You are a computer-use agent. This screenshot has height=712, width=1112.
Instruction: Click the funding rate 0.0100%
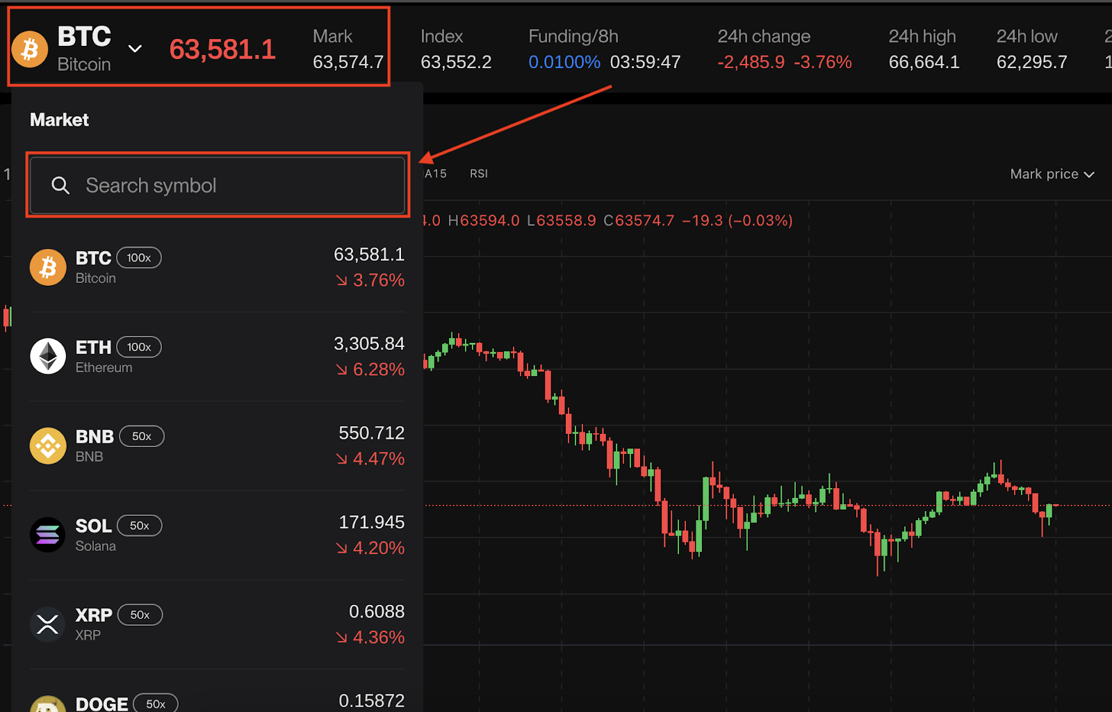click(564, 62)
